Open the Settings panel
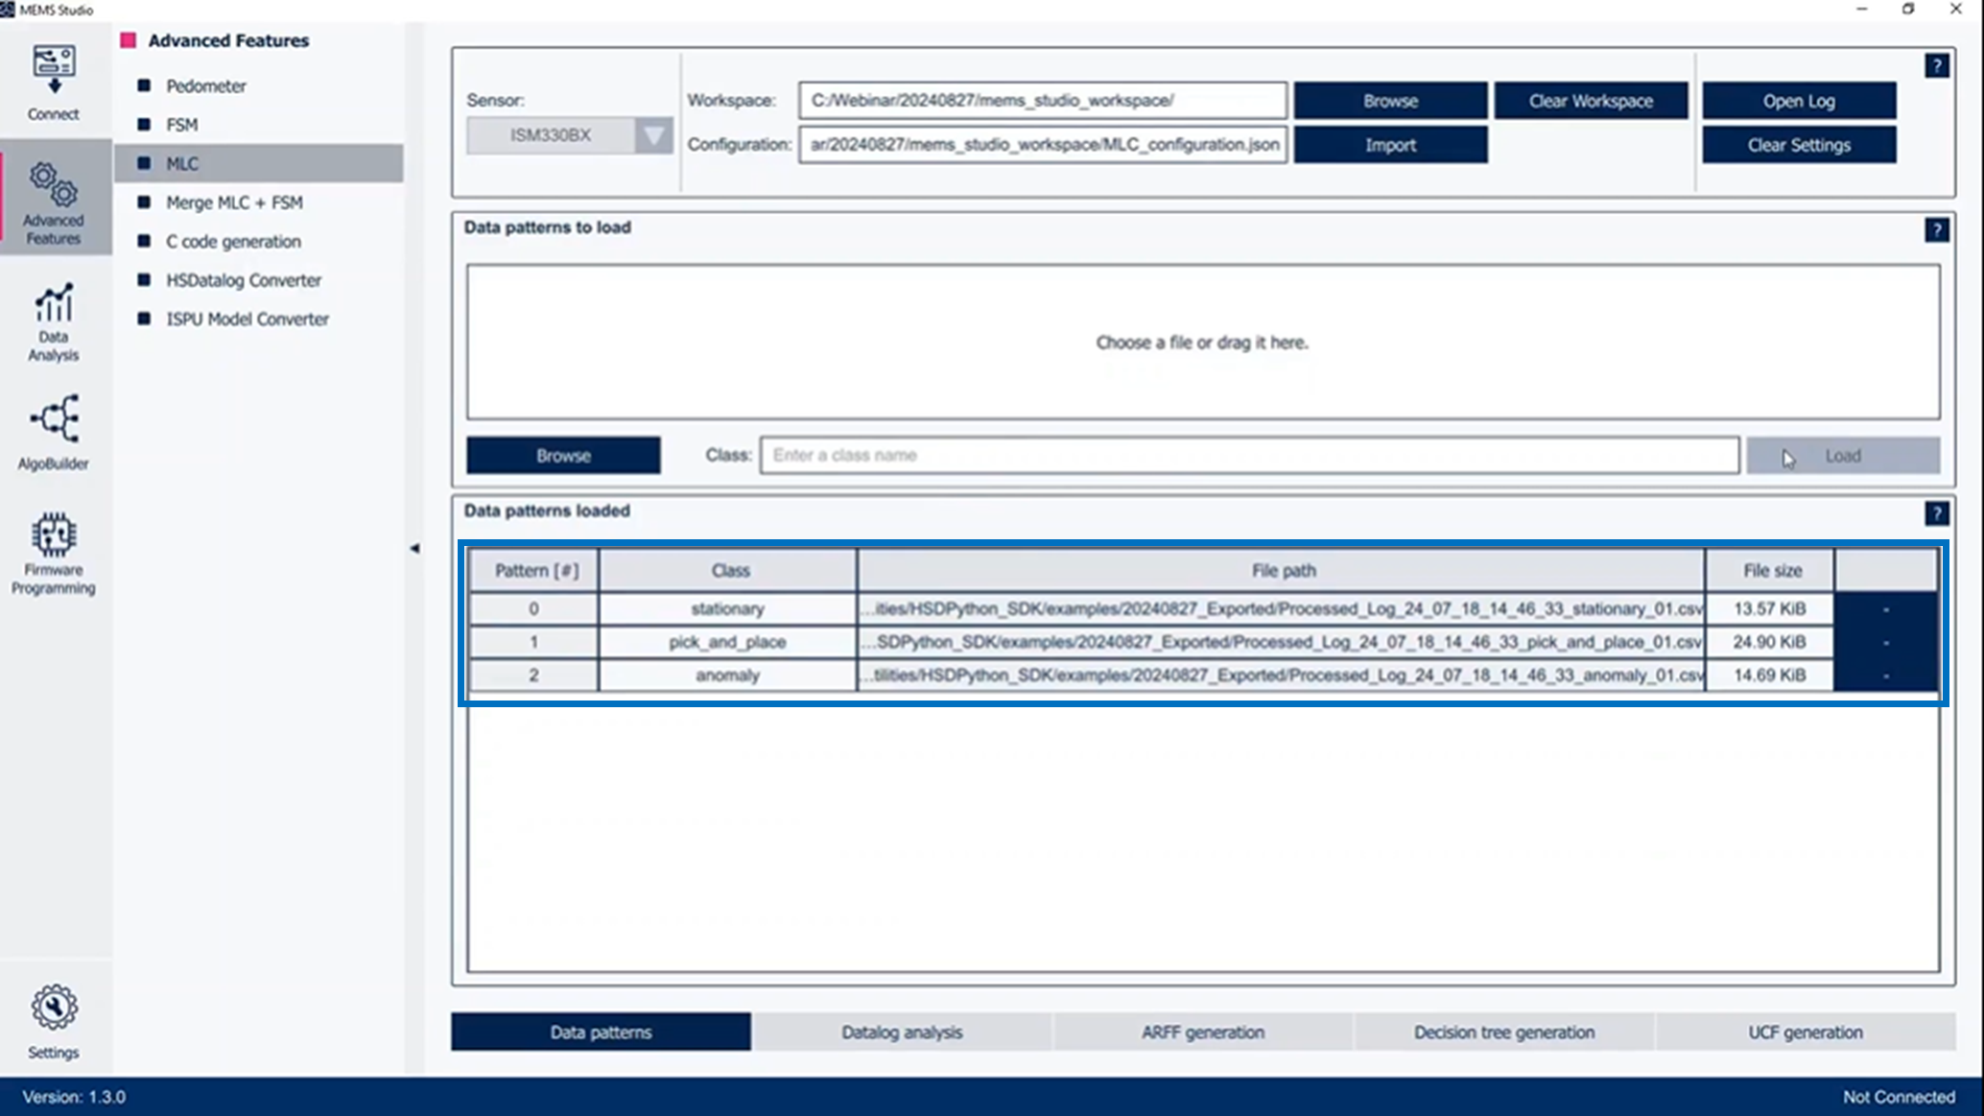This screenshot has height=1116, width=1984. pos(54,1017)
